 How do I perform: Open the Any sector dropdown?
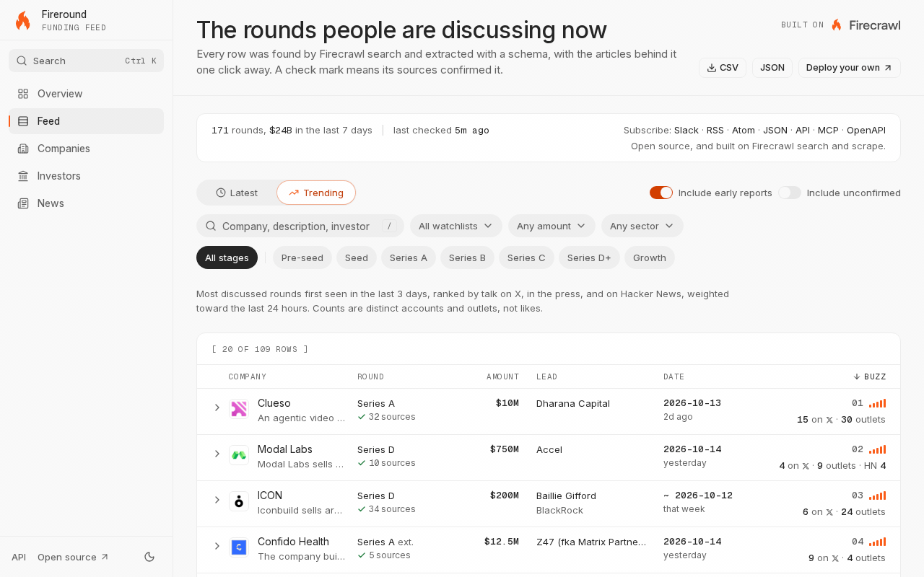pos(642,226)
